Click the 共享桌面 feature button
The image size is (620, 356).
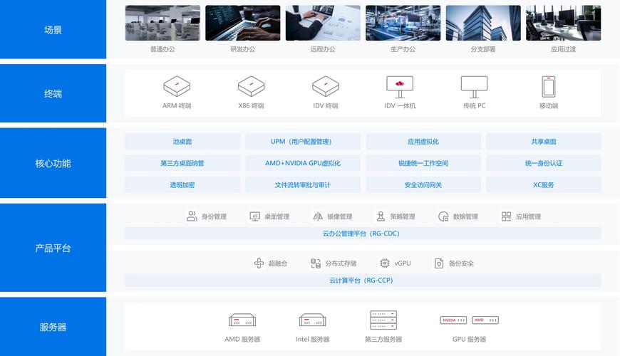pos(544,142)
